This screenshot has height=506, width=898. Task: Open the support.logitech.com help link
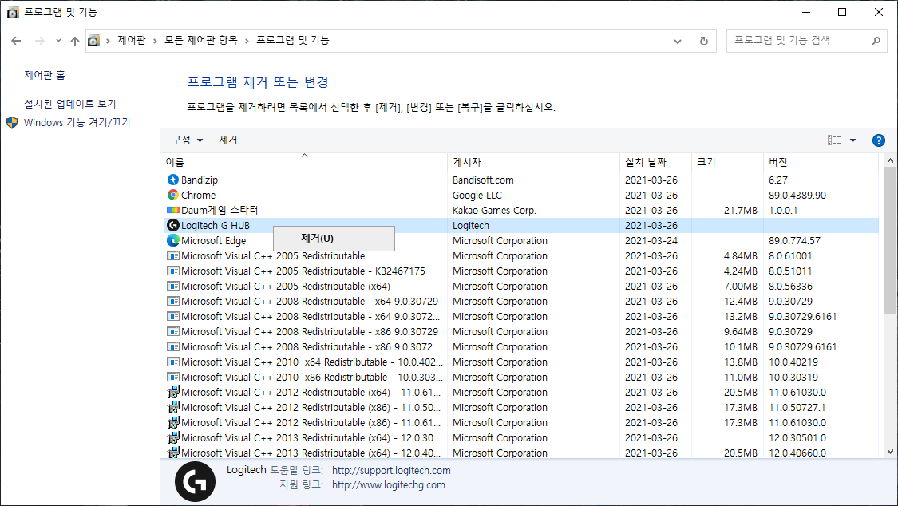pyautogui.click(x=391, y=471)
